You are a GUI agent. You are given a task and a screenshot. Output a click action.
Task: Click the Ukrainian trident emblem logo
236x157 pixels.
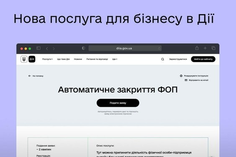(24, 59)
